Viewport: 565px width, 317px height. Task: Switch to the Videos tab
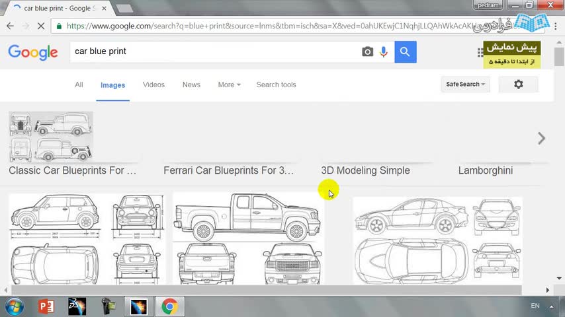pyautogui.click(x=153, y=85)
